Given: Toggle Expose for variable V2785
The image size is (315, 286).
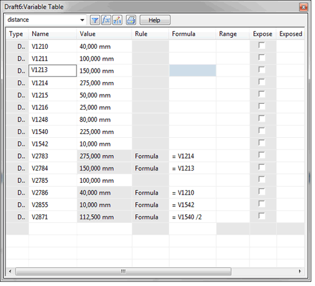Looking at the screenshot, I should (262, 179).
